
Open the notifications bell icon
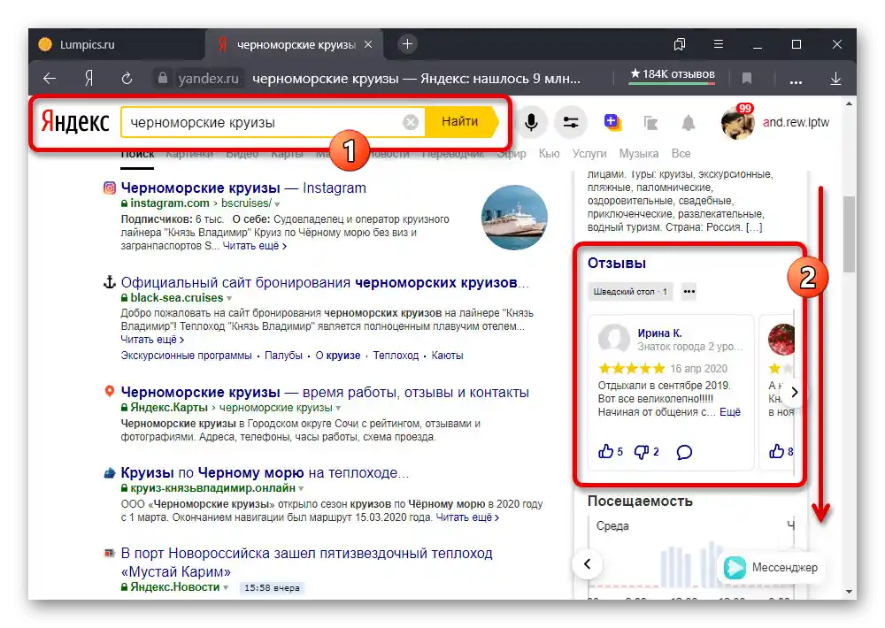click(688, 122)
